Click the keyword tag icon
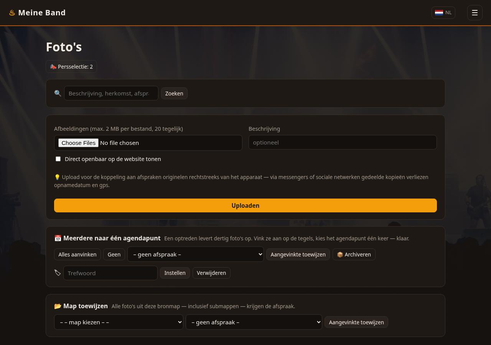Image resolution: width=491 pixels, height=345 pixels. (x=58, y=273)
